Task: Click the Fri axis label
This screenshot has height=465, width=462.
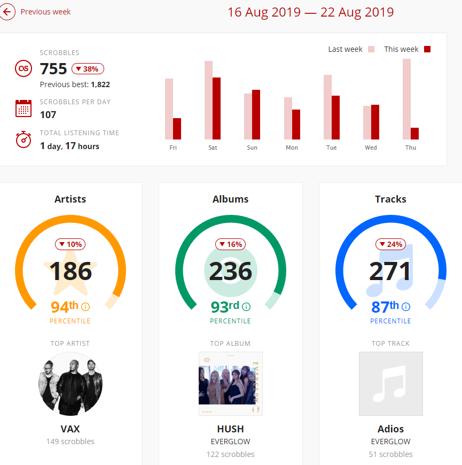Action: [x=173, y=148]
